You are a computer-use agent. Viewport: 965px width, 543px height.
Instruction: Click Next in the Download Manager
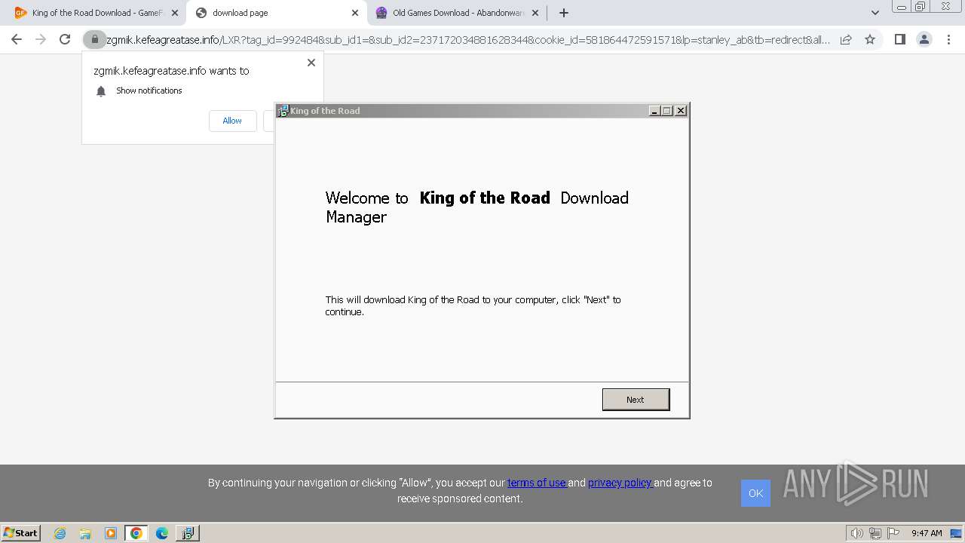pos(636,400)
